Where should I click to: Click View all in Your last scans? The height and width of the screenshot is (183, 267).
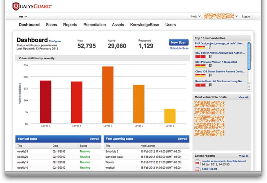(x=94, y=139)
